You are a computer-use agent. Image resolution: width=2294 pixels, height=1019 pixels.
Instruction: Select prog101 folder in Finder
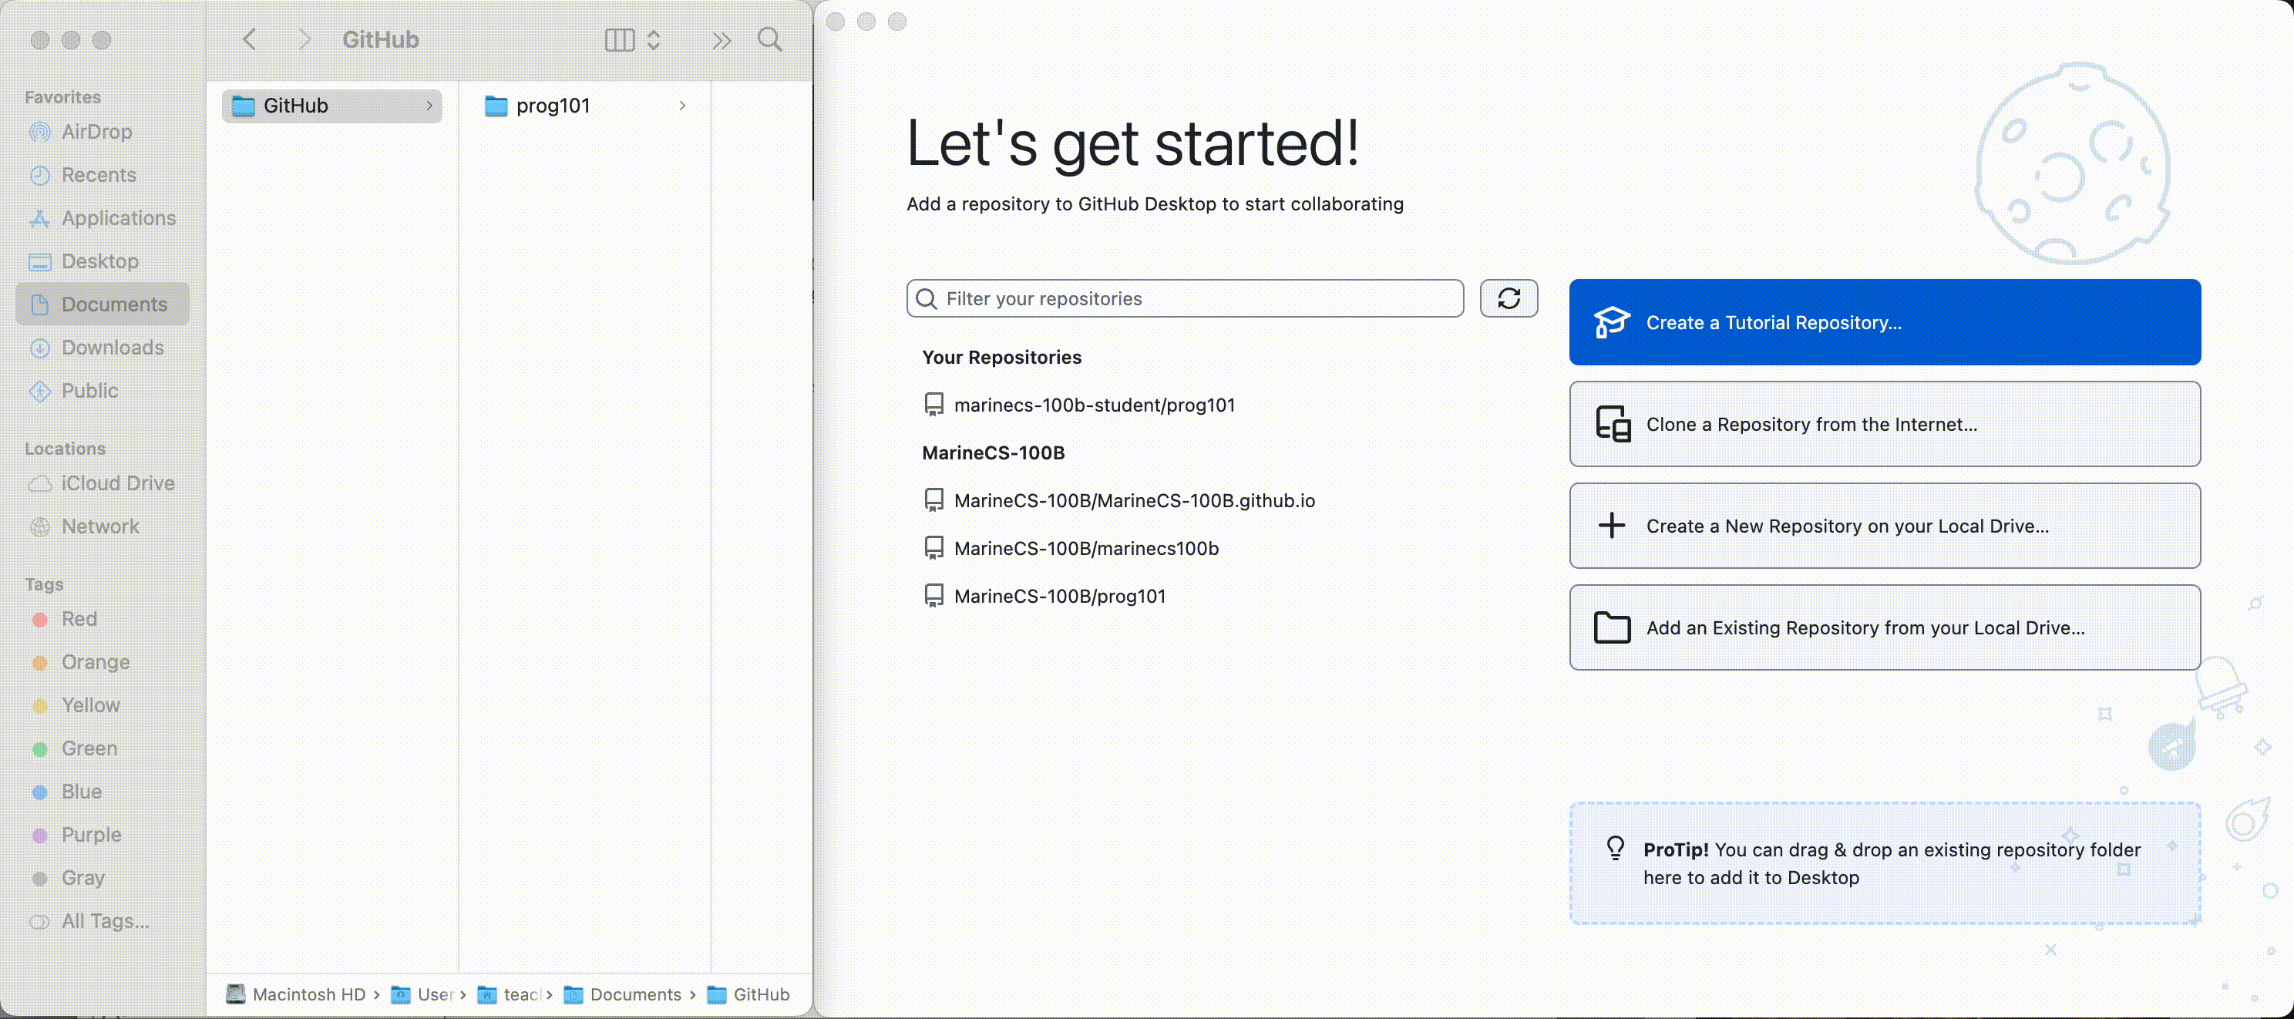(x=585, y=106)
